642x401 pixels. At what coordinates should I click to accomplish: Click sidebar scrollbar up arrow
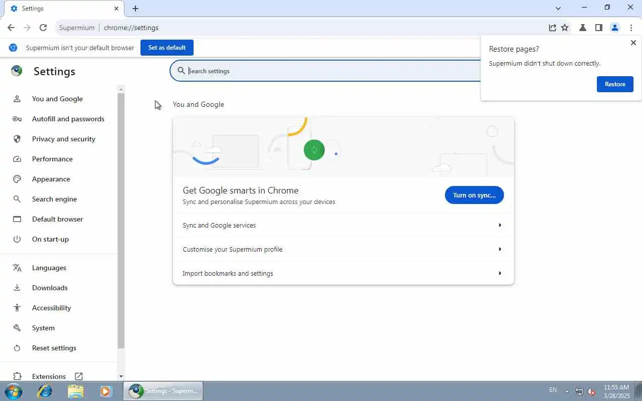pos(120,89)
